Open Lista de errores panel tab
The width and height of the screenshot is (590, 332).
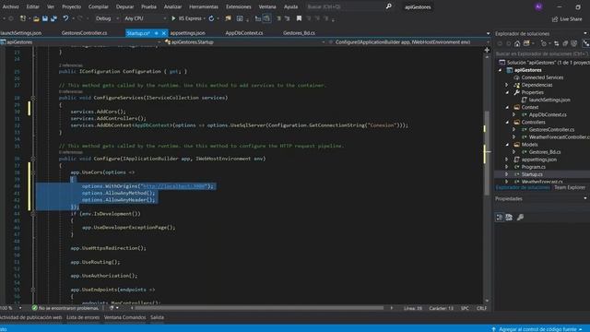83,317
